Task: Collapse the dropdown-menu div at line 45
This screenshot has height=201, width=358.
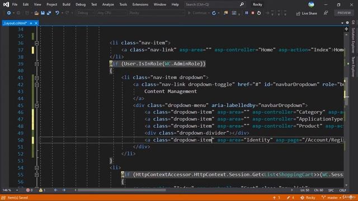Action: pos(36,106)
